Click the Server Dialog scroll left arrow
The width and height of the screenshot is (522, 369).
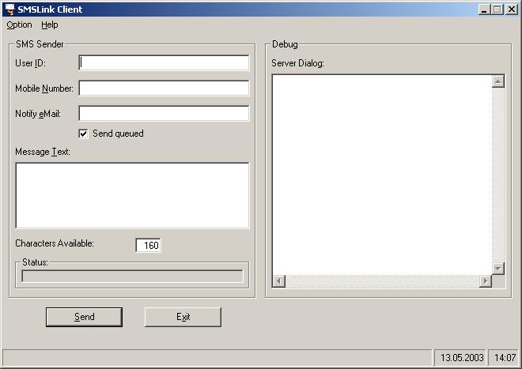click(278, 281)
